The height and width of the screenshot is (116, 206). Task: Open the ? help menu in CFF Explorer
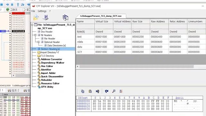50,11
